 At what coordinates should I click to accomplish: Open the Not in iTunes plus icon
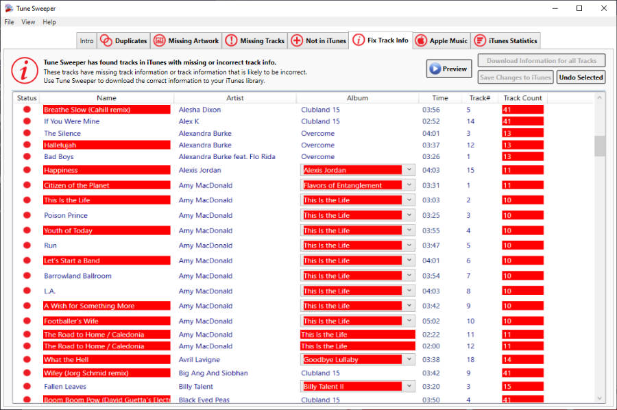click(x=297, y=40)
